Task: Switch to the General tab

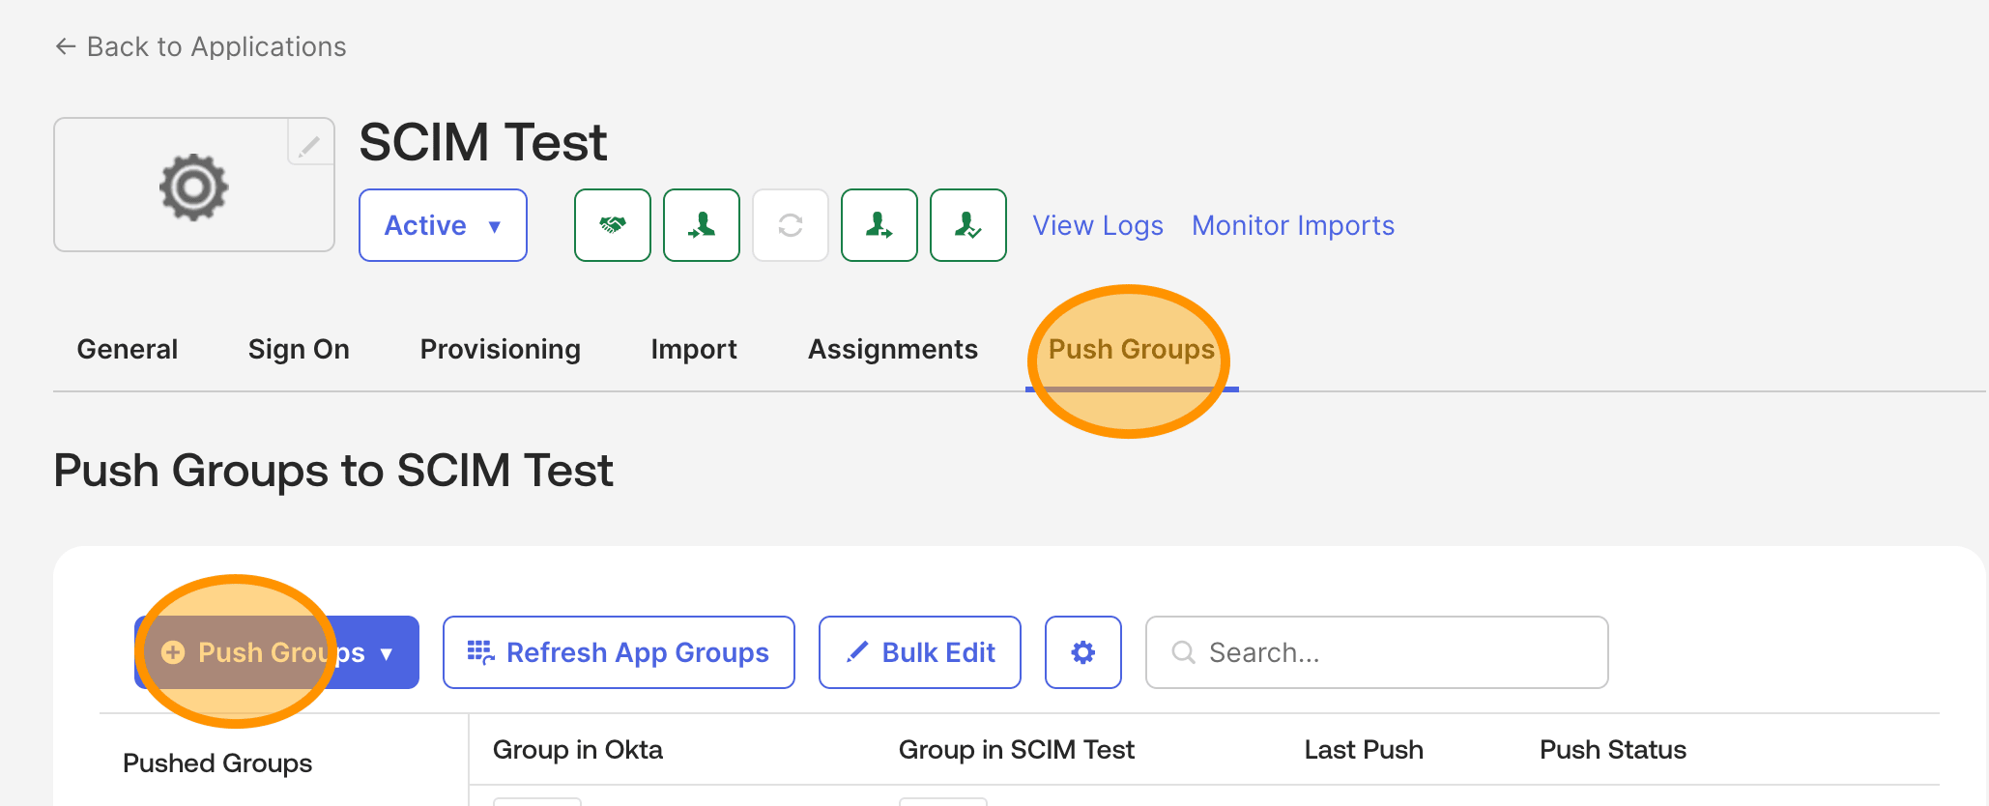Action: pyautogui.click(x=128, y=349)
